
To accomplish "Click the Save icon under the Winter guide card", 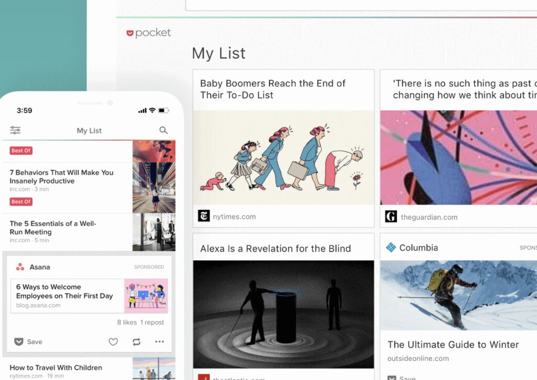I will coord(392,378).
